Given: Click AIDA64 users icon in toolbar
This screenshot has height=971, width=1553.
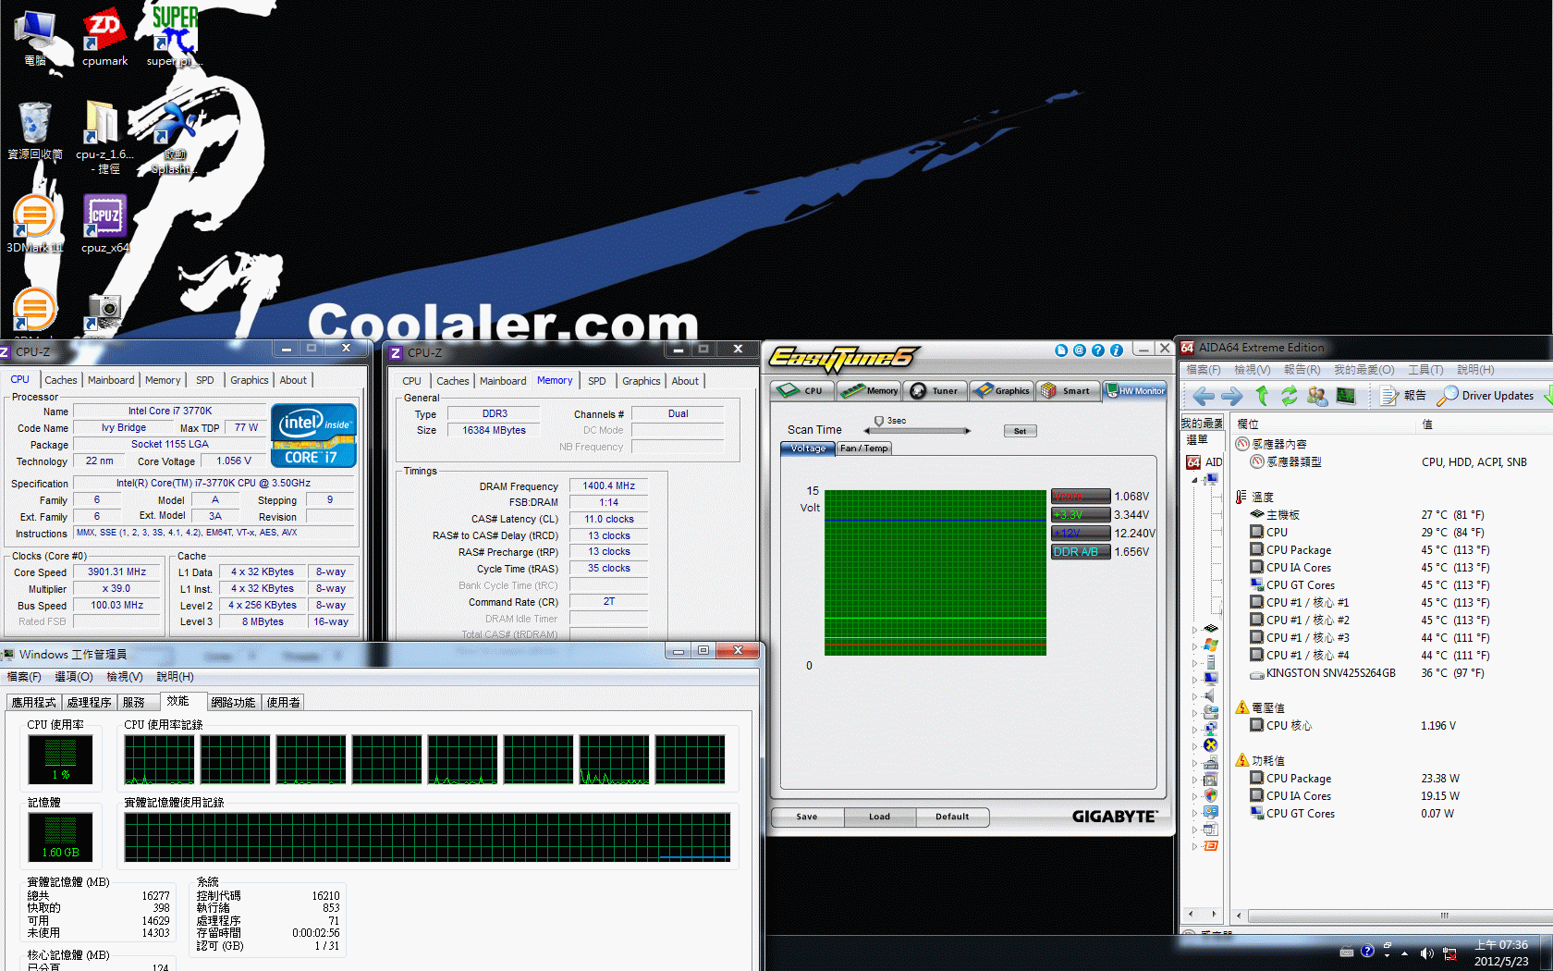Looking at the screenshot, I should coord(1317,396).
